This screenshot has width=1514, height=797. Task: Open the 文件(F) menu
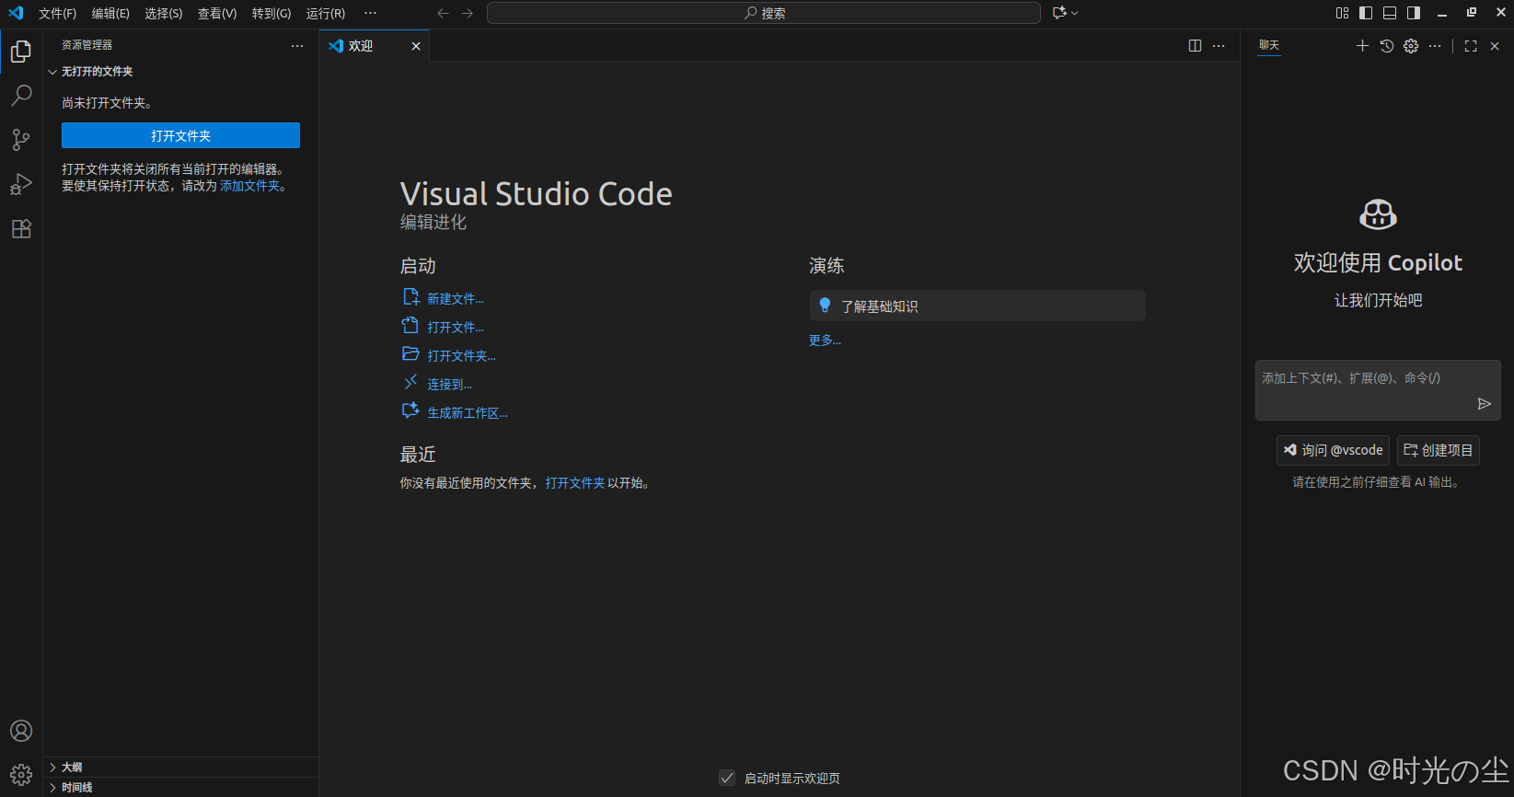click(58, 13)
